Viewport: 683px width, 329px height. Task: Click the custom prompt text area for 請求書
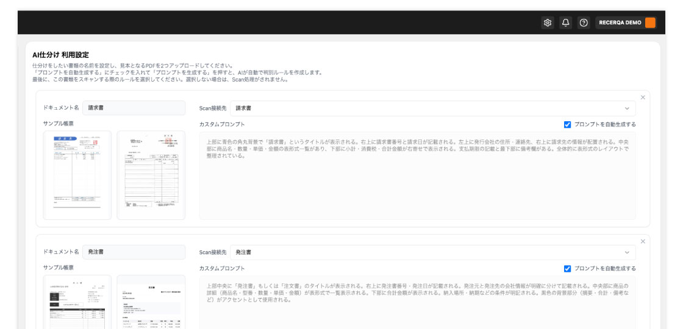pyautogui.click(x=417, y=176)
